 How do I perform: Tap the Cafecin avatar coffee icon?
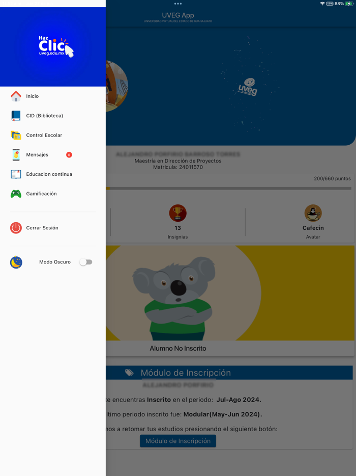(313, 213)
